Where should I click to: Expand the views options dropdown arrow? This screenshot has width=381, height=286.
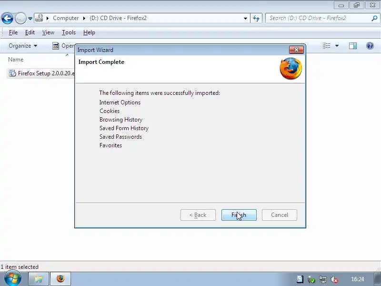tap(337, 46)
